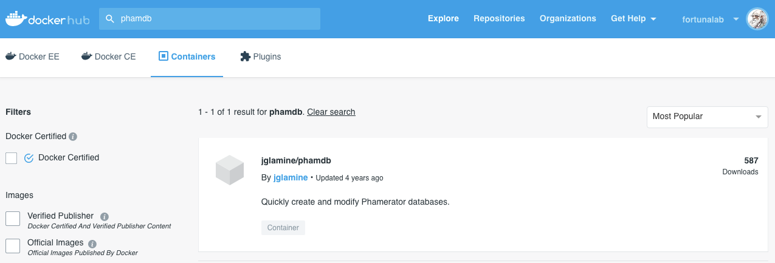
Task: Open the jglamine author link
Action: coord(291,178)
